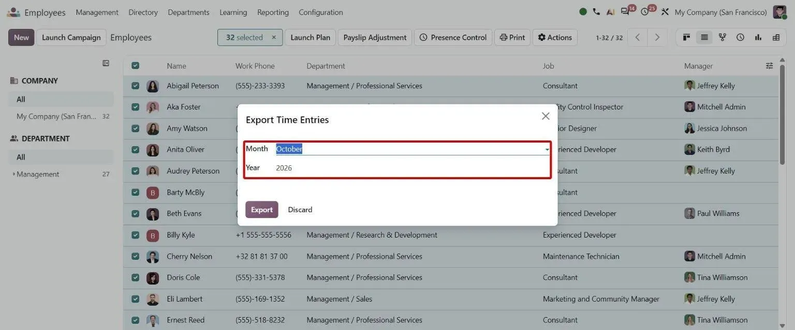Open the user avatar menu
Image resolution: width=795 pixels, height=330 pixels.
point(779,12)
